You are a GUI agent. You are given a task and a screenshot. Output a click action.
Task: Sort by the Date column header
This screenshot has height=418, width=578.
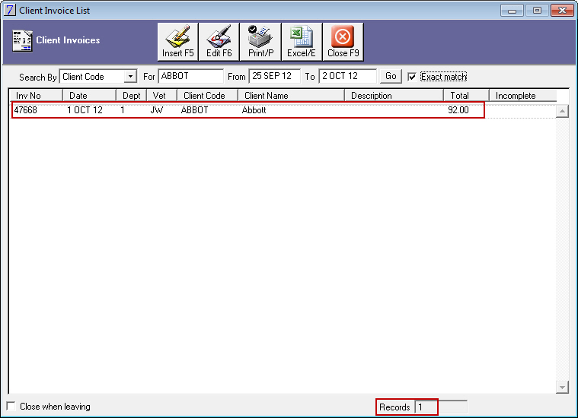90,96
